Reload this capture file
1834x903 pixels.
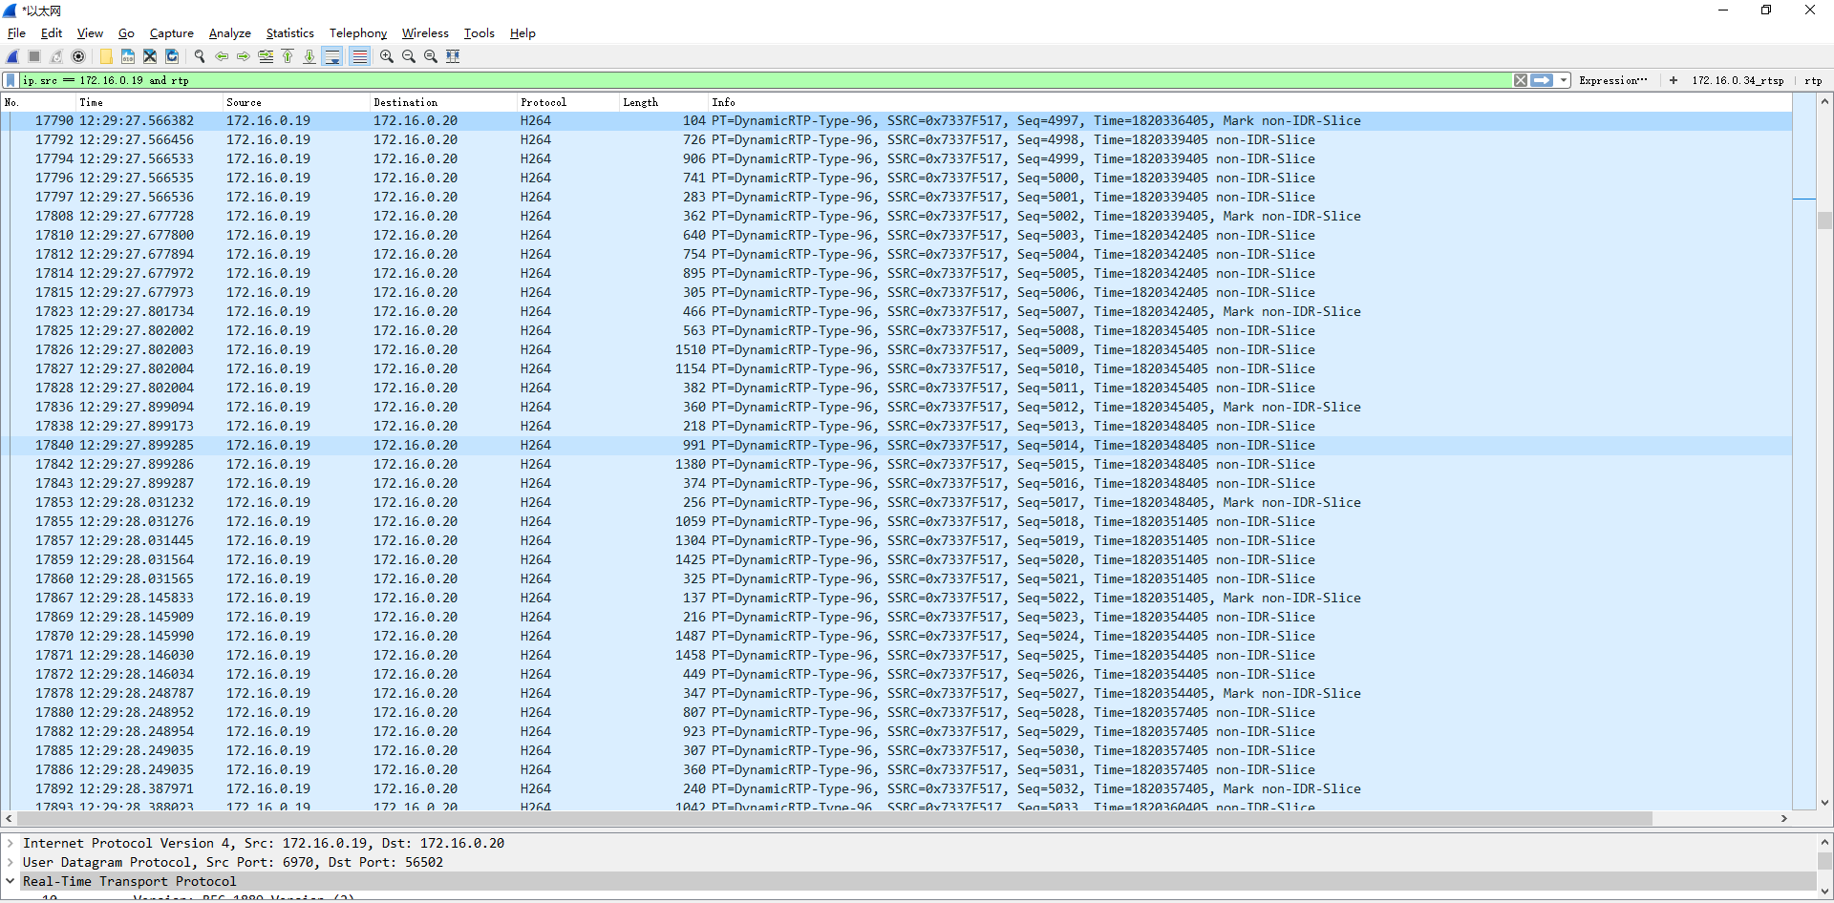click(172, 56)
